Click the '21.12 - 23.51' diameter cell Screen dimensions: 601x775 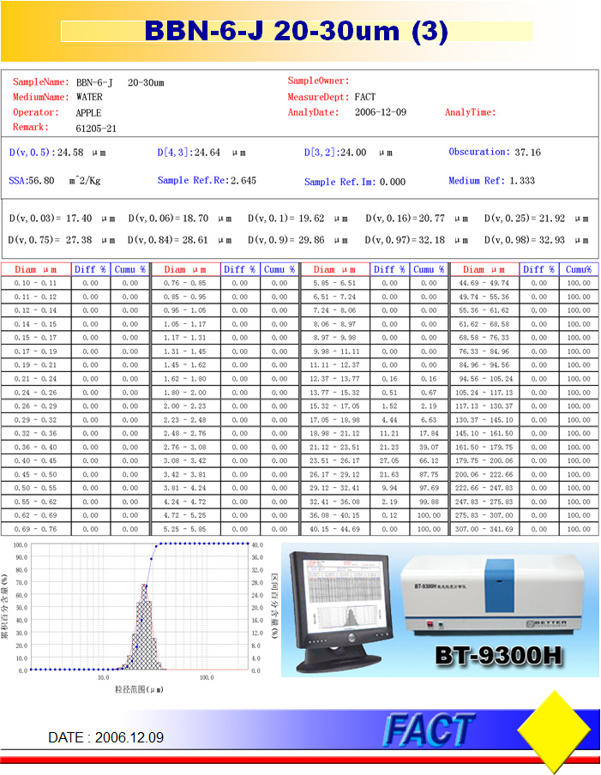click(334, 448)
